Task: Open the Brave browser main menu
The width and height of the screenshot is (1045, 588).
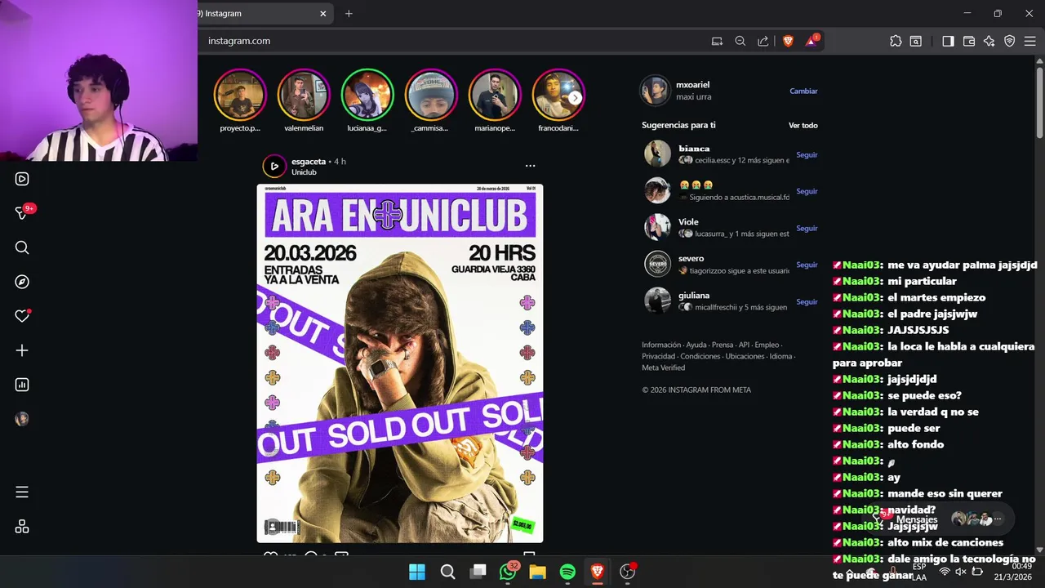Action: click(x=1029, y=41)
